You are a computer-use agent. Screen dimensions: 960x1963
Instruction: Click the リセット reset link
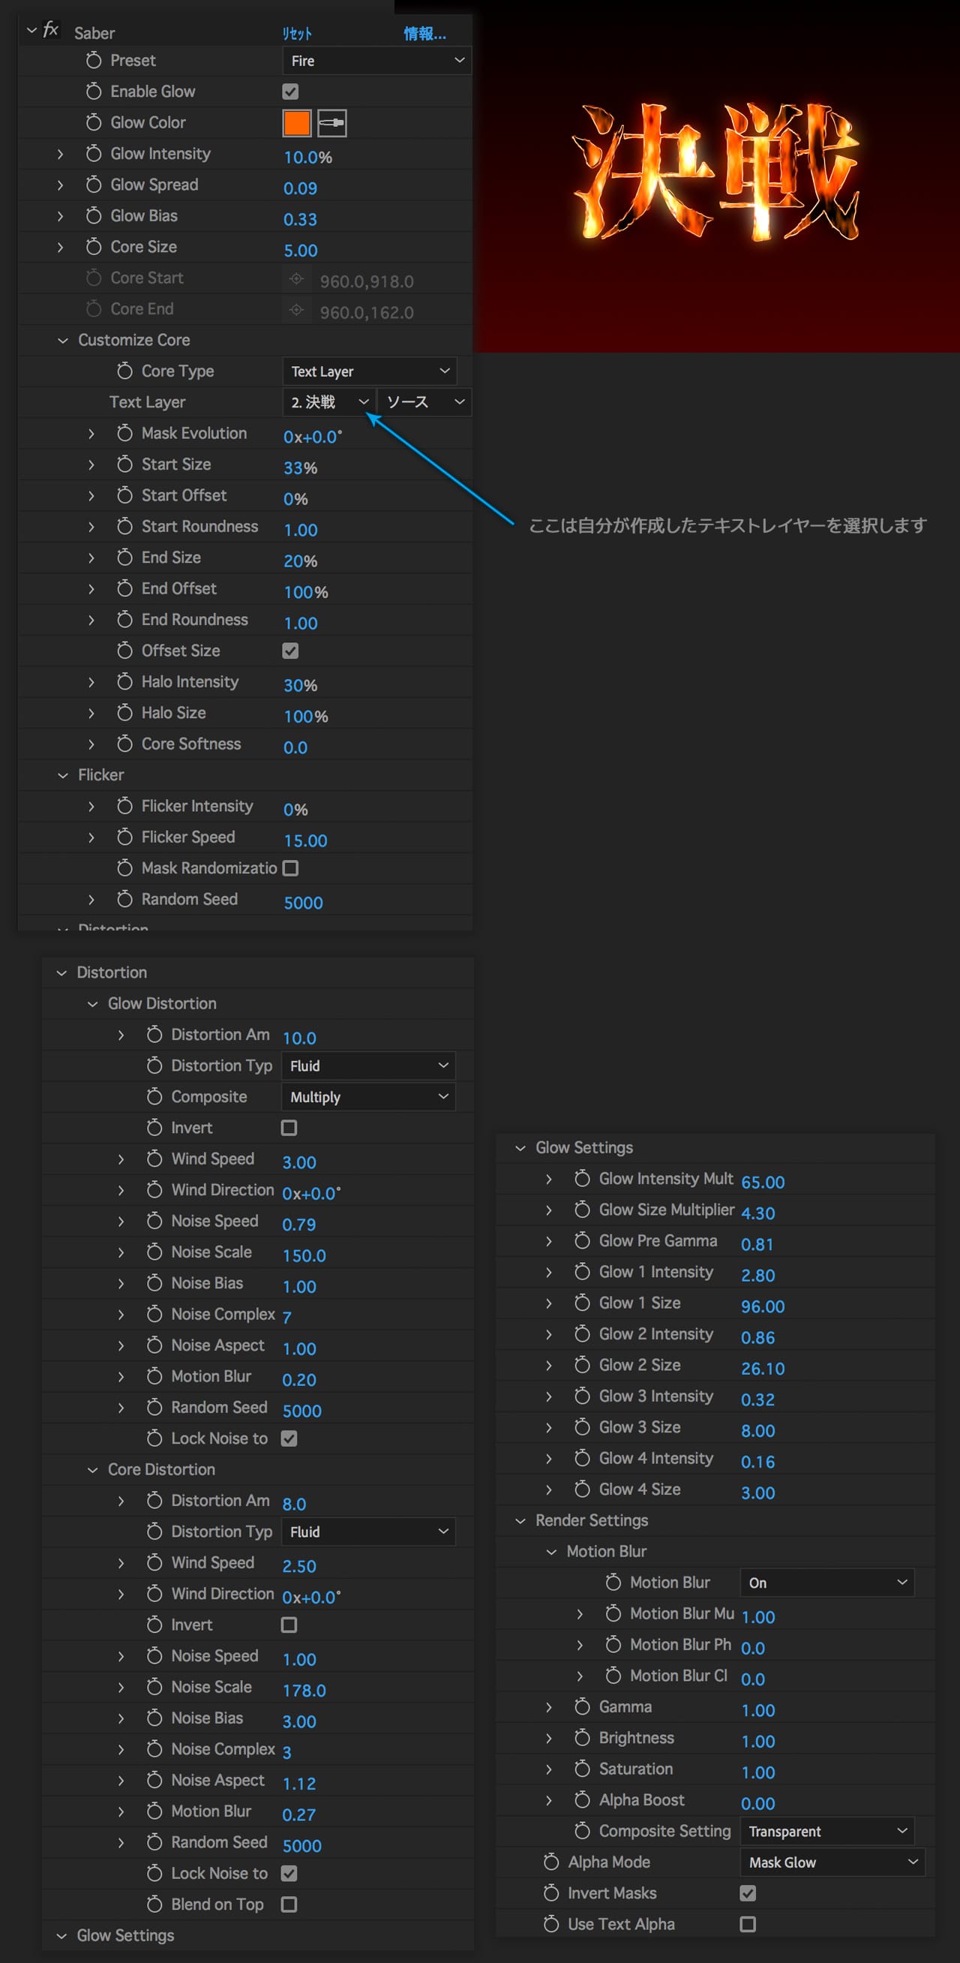pyautogui.click(x=296, y=34)
